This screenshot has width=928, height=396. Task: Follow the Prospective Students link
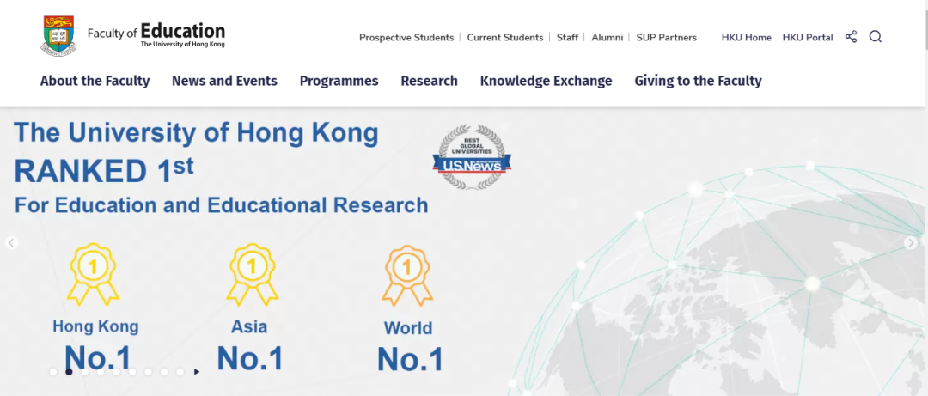coord(406,37)
